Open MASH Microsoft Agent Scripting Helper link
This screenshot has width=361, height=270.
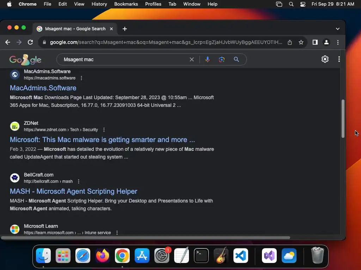tap(73, 191)
